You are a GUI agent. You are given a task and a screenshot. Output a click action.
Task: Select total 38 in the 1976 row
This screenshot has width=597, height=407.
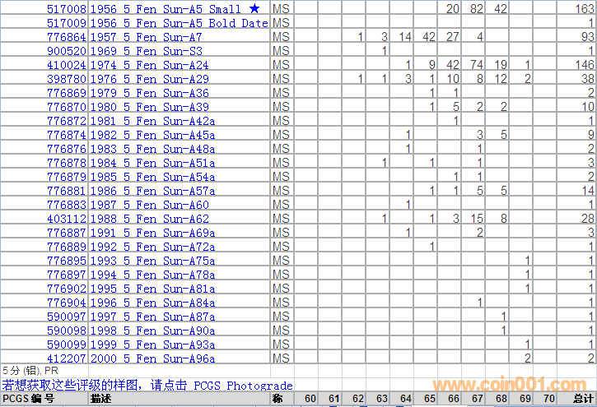click(587, 79)
